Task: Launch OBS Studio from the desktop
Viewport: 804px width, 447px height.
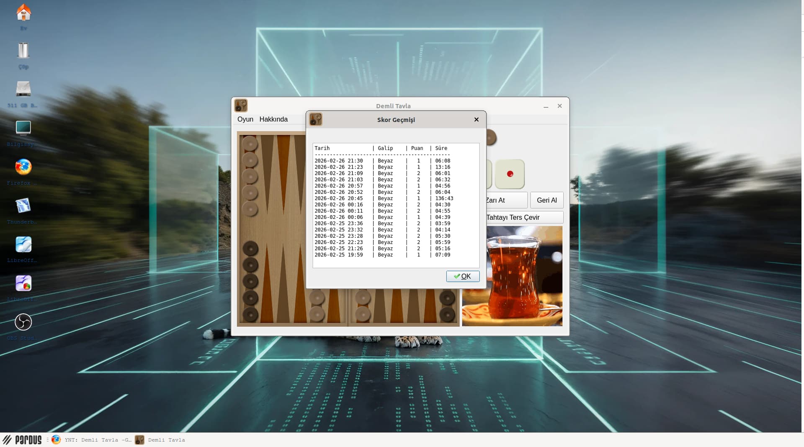Action: click(23, 322)
